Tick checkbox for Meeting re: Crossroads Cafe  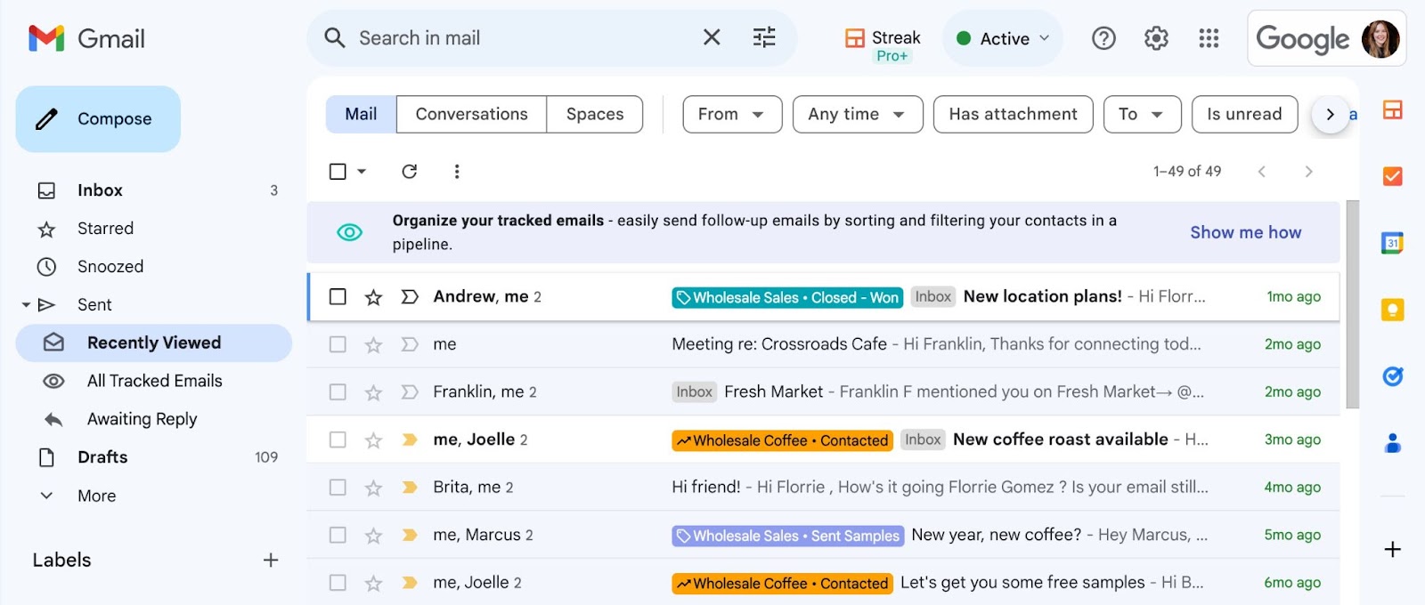tap(338, 344)
